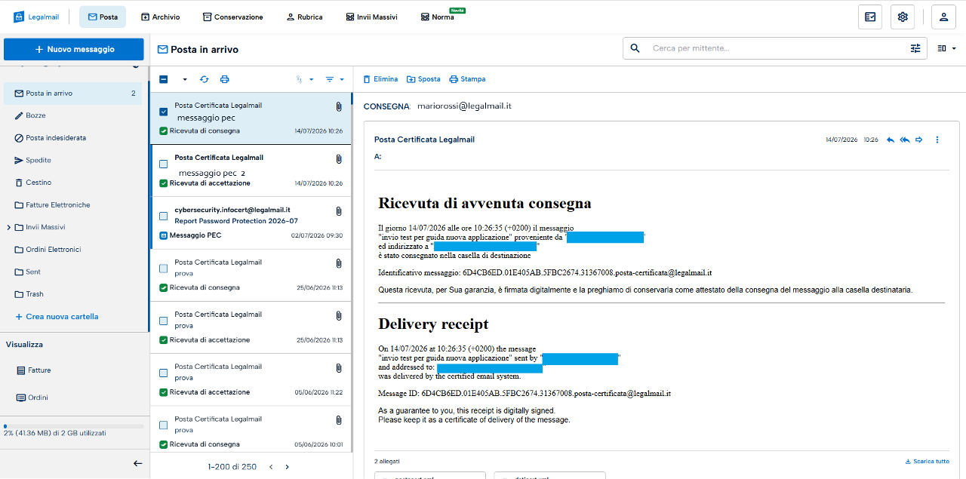Click the attachment clip on 'messaggio pec 2'
The width and height of the screenshot is (966, 479).
coord(339,159)
